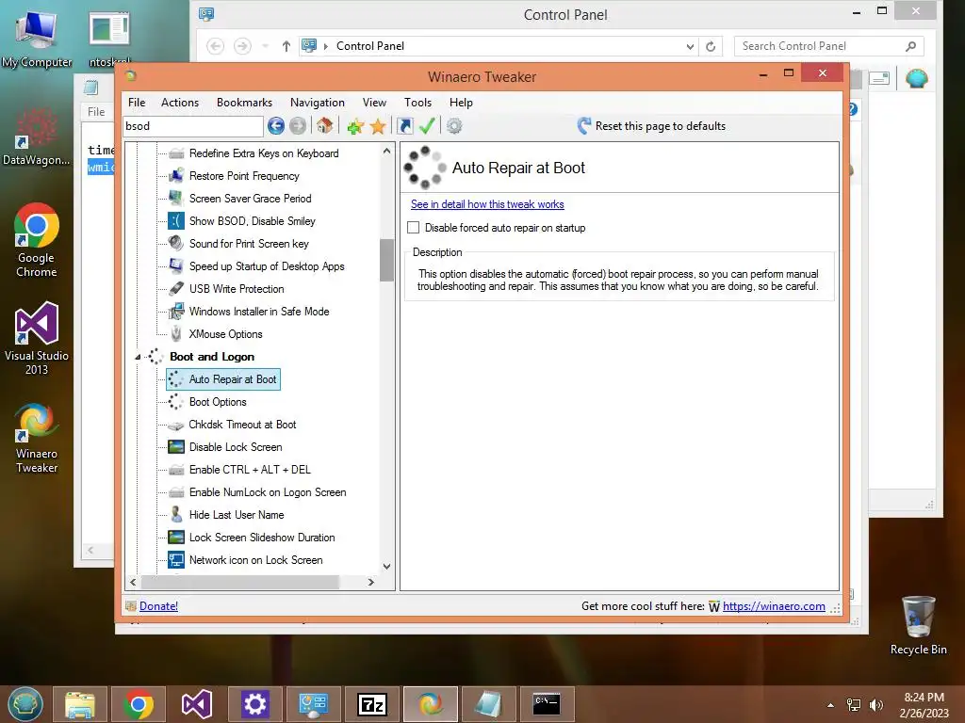Click the volume speaker tray icon
Viewport: 965px width, 723px height.
click(875, 705)
